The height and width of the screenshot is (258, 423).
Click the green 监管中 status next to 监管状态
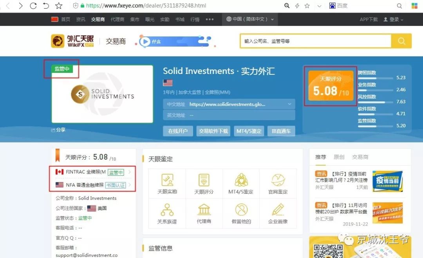click(85, 218)
